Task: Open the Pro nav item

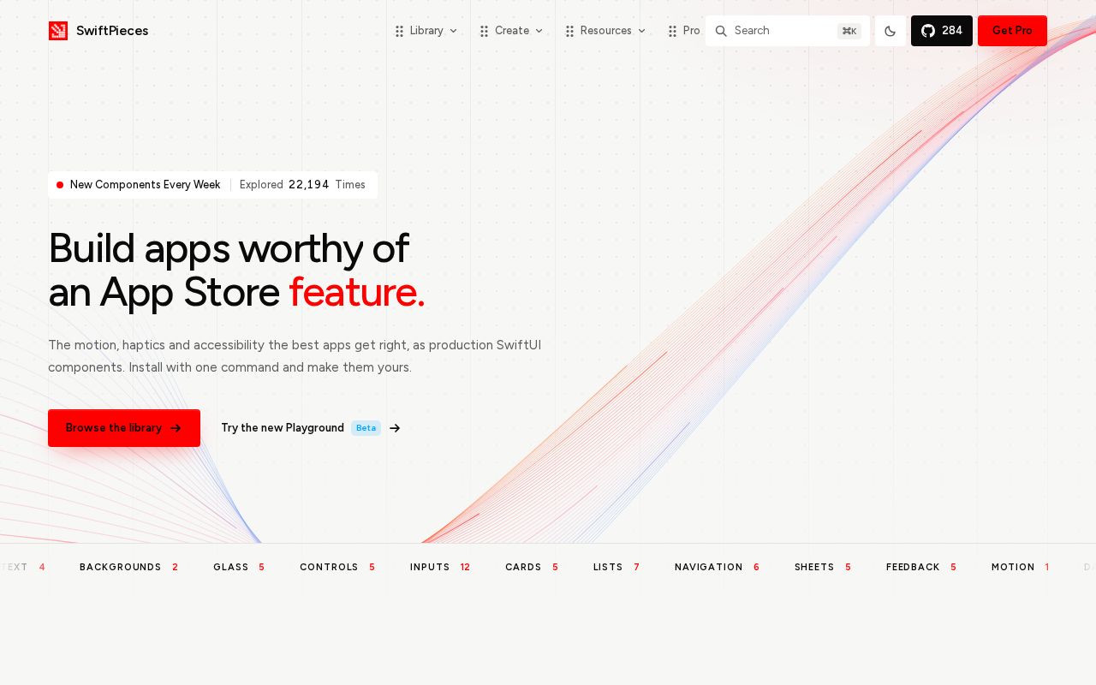Action: click(x=684, y=31)
